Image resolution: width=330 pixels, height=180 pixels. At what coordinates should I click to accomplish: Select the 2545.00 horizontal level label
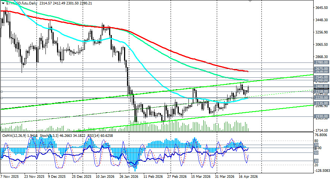point(321,77)
